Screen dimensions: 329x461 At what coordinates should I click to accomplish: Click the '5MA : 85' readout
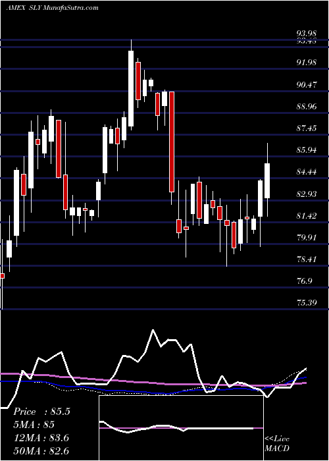coord(34,425)
